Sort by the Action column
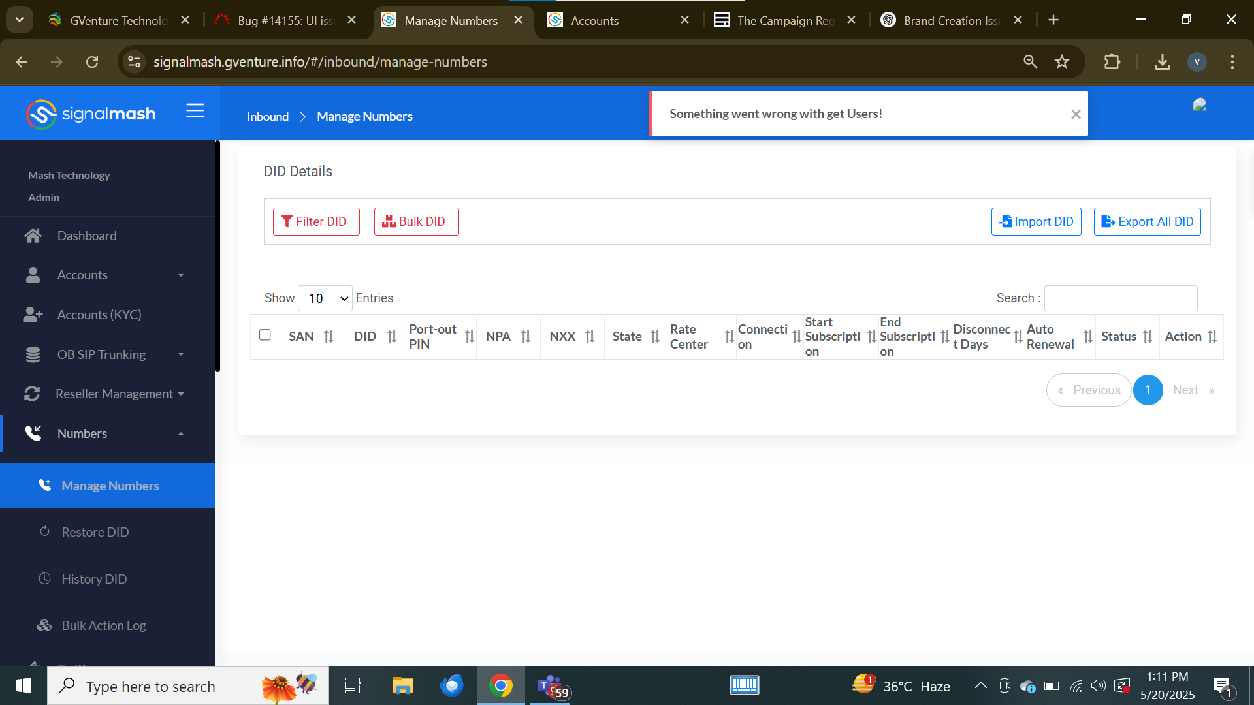 (1212, 337)
